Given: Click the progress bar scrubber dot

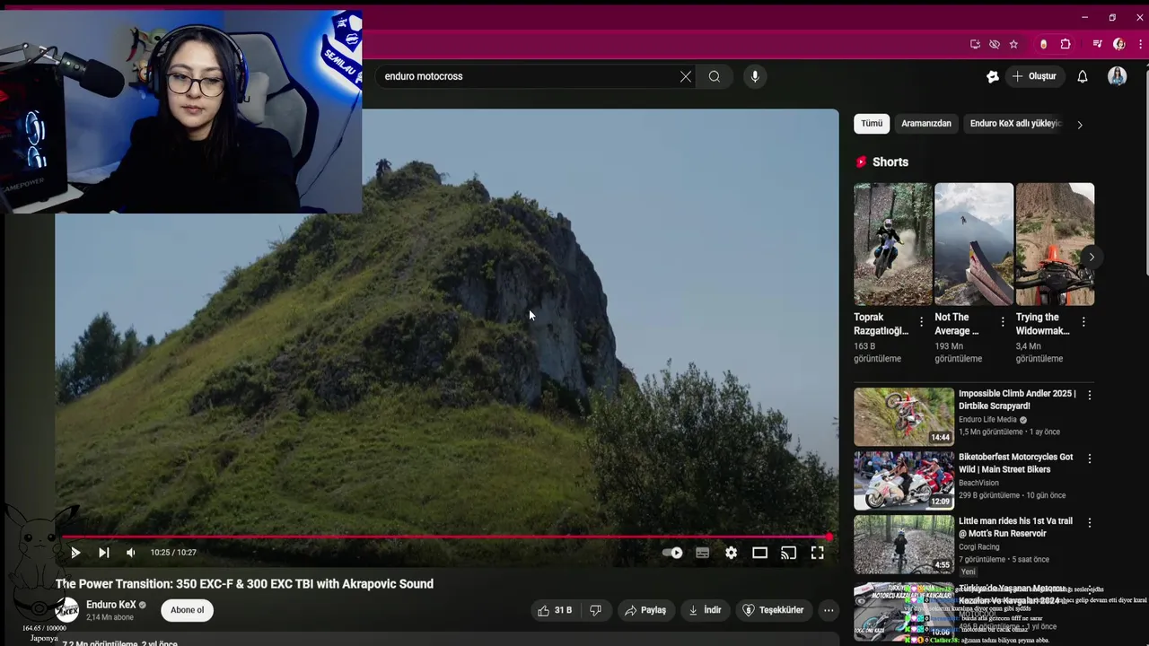Looking at the screenshot, I should tap(829, 537).
